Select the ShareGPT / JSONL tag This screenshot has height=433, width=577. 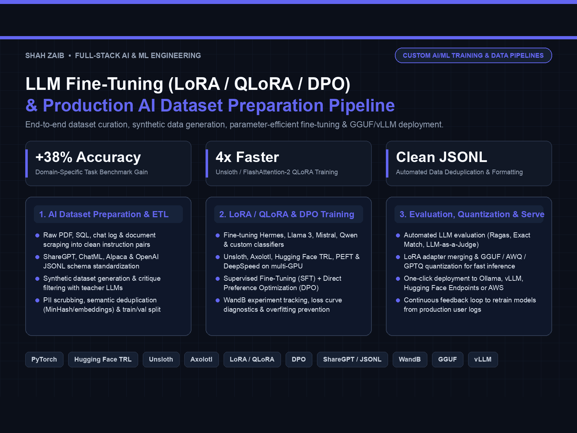352,359
